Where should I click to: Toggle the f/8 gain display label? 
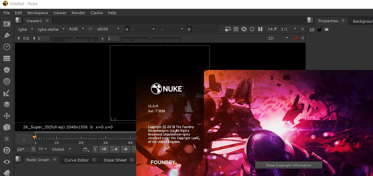point(26,38)
